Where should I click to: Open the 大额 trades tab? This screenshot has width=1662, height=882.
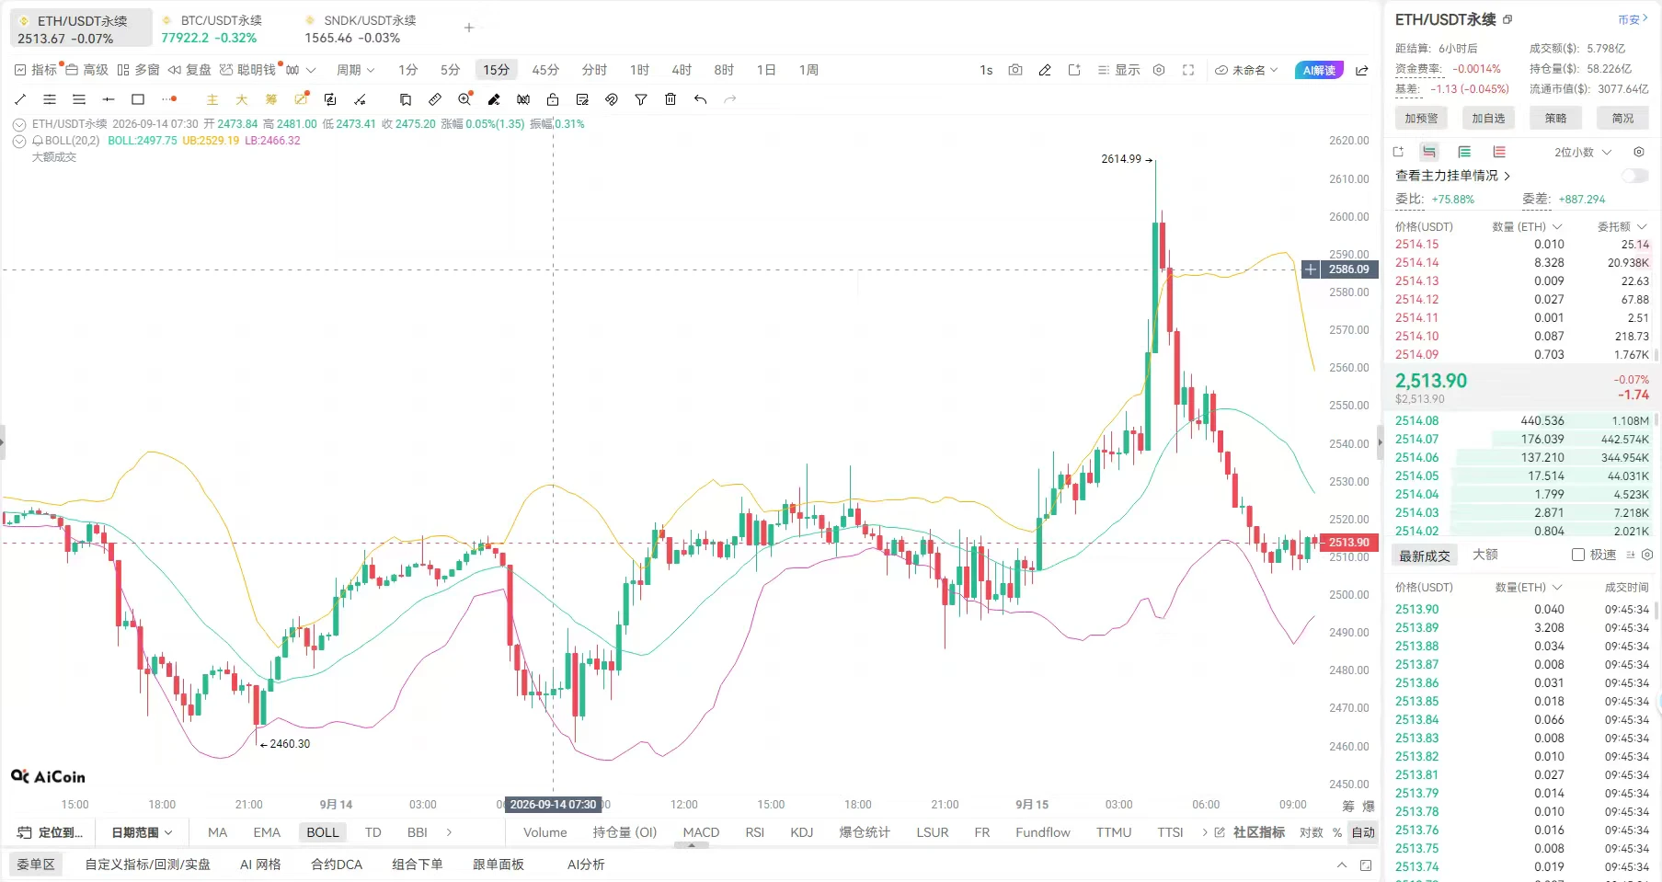(x=1485, y=555)
